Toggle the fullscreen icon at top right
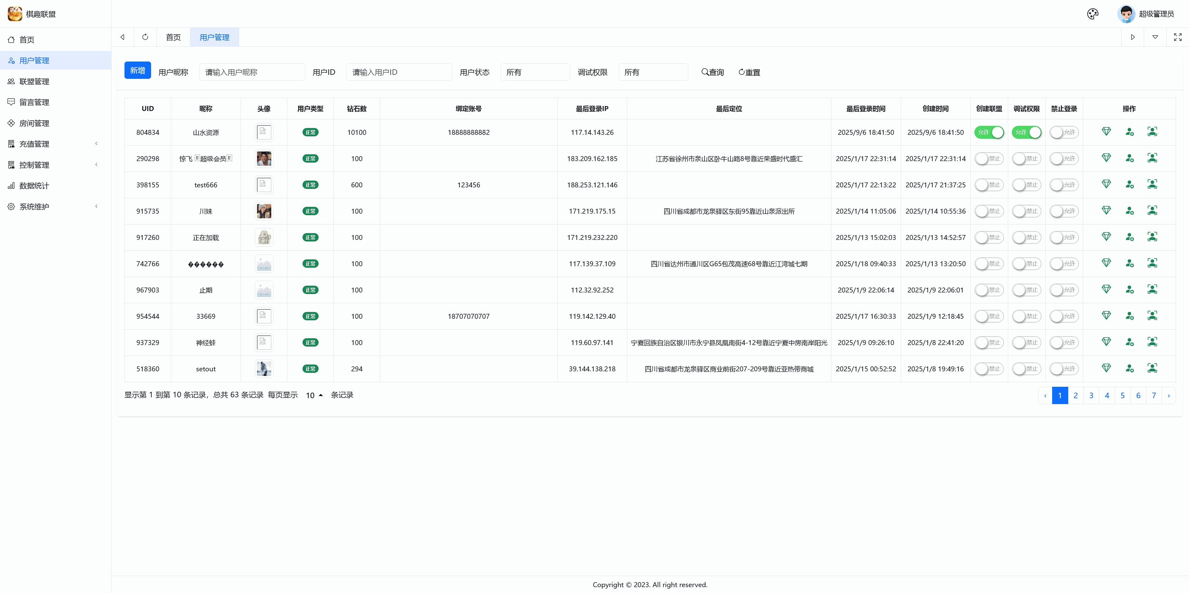This screenshot has width=1189, height=593. [1178, 37]
